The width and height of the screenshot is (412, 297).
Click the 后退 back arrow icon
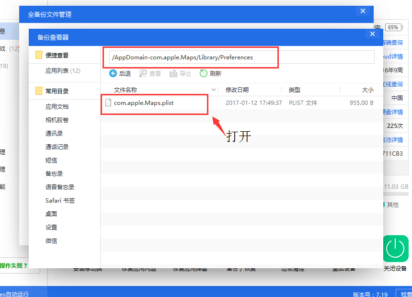pos(113,73)
